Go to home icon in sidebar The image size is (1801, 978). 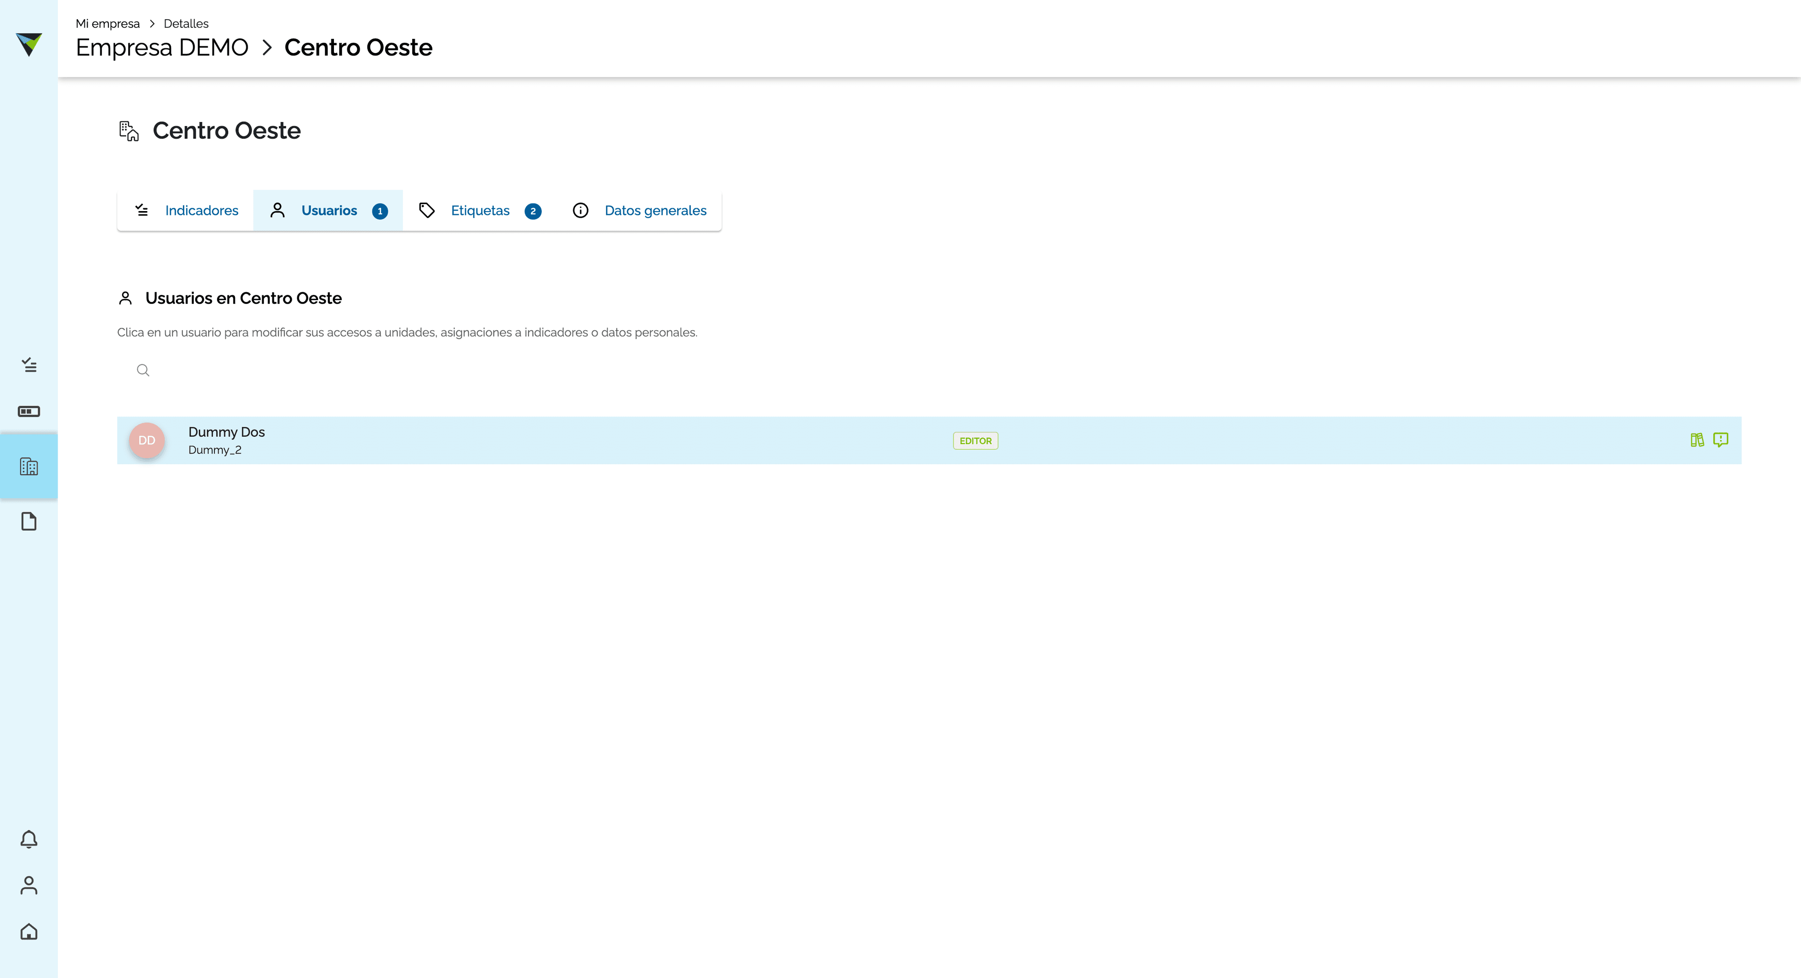click(x=29, y=932)
